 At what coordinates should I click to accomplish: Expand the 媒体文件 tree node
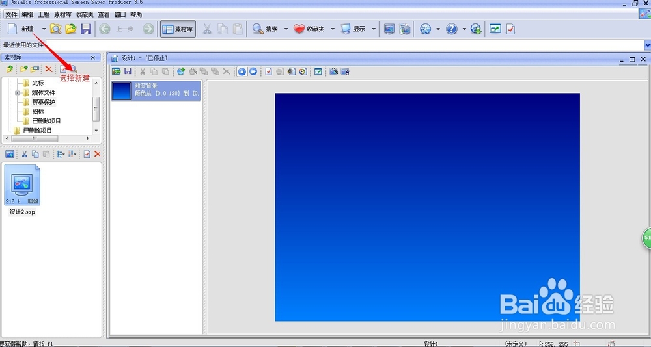17,92
